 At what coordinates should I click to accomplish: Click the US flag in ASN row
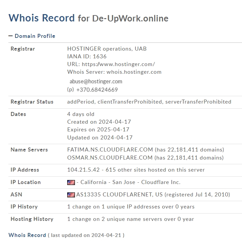tap(71, 195)
